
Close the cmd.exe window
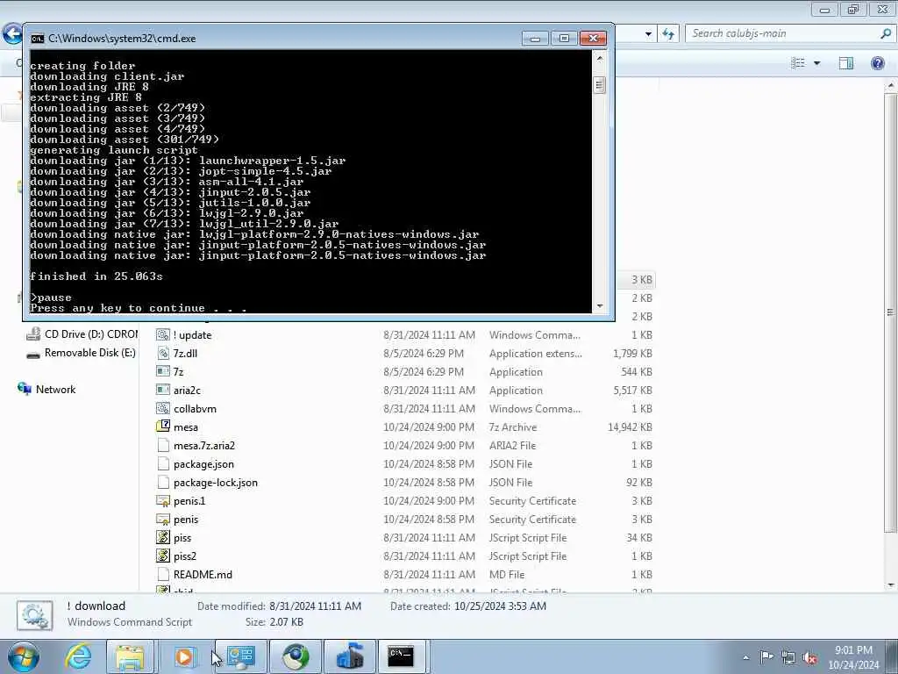(594, 39)
